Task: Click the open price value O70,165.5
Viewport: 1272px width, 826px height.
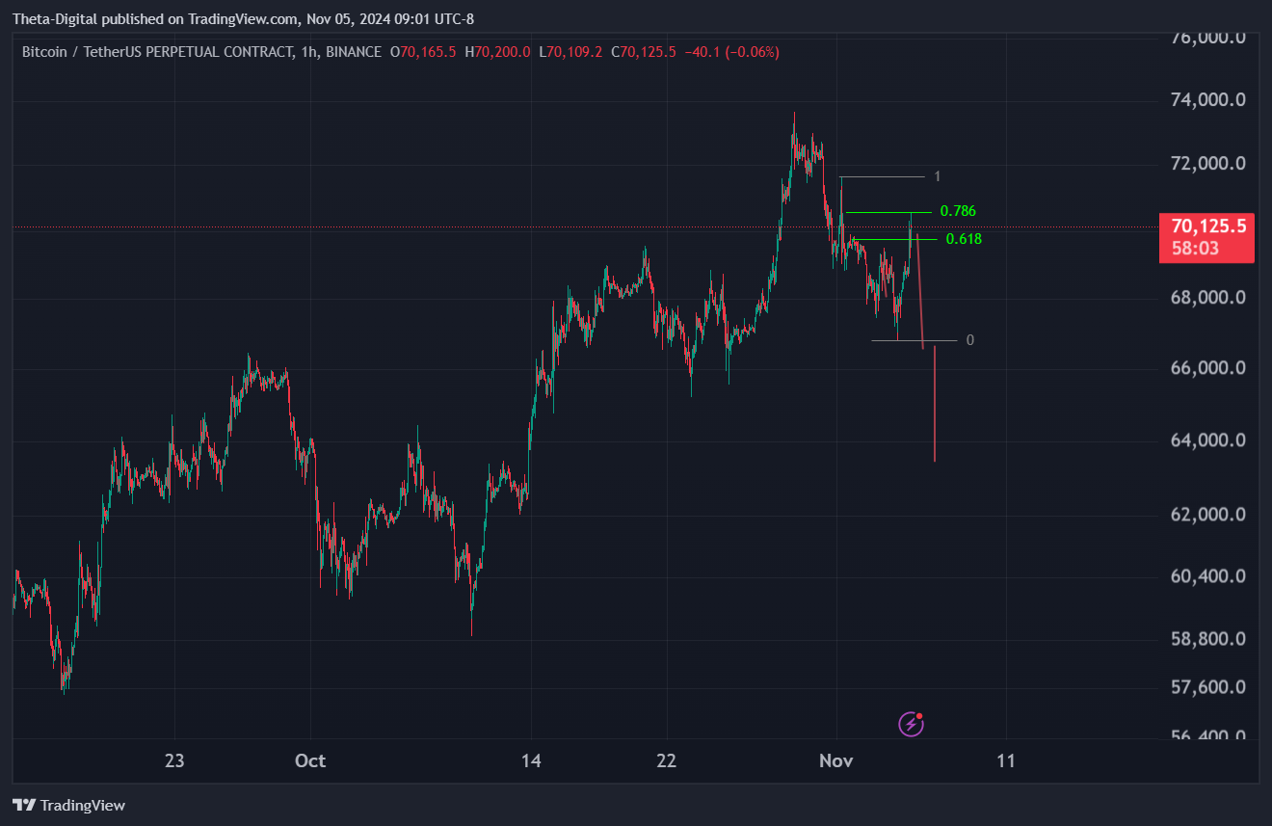Action: [422, 51]
